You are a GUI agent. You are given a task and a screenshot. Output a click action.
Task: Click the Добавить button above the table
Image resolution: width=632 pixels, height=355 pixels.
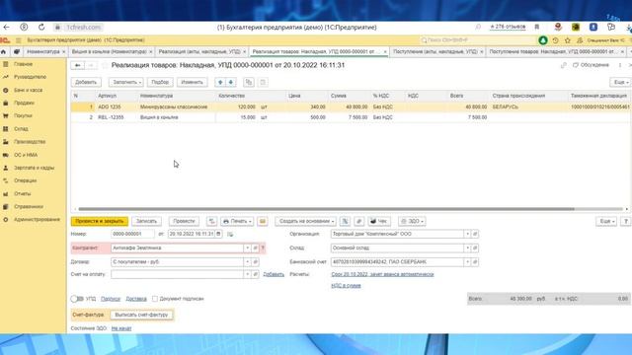[86, 82]
